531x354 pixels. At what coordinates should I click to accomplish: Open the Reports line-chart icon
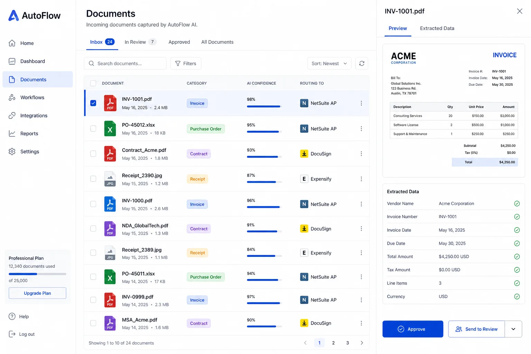[x=12, y=133]
